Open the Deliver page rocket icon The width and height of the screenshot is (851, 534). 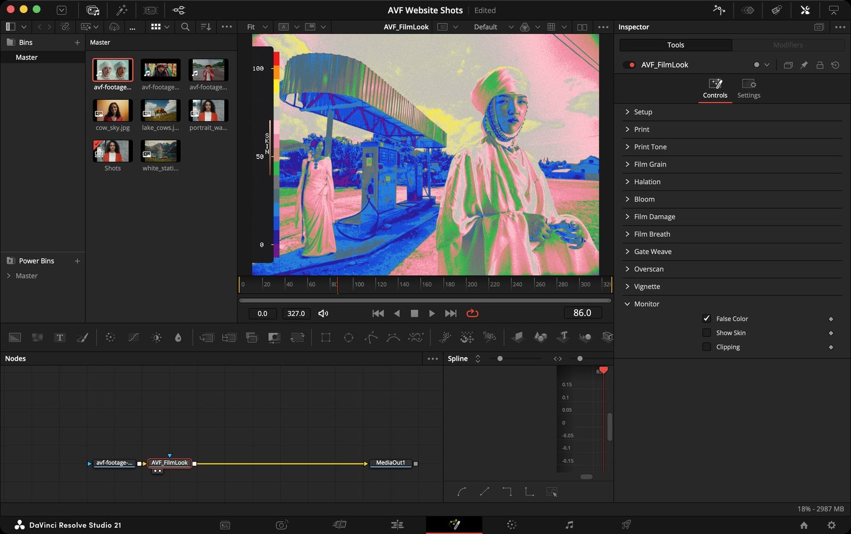pyautogui.click(x=627, y=525)
